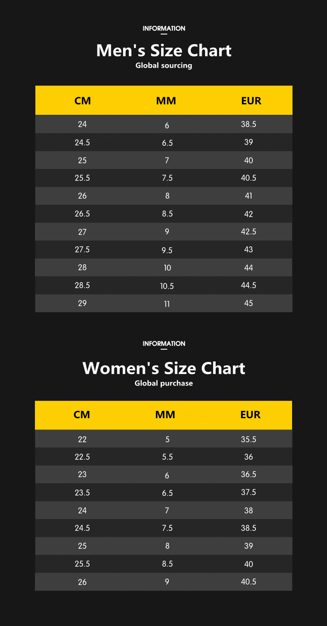Select the 10.5 size cell in men's chart
The height and width of the screenshot is (626, 327).
point(167,286)
